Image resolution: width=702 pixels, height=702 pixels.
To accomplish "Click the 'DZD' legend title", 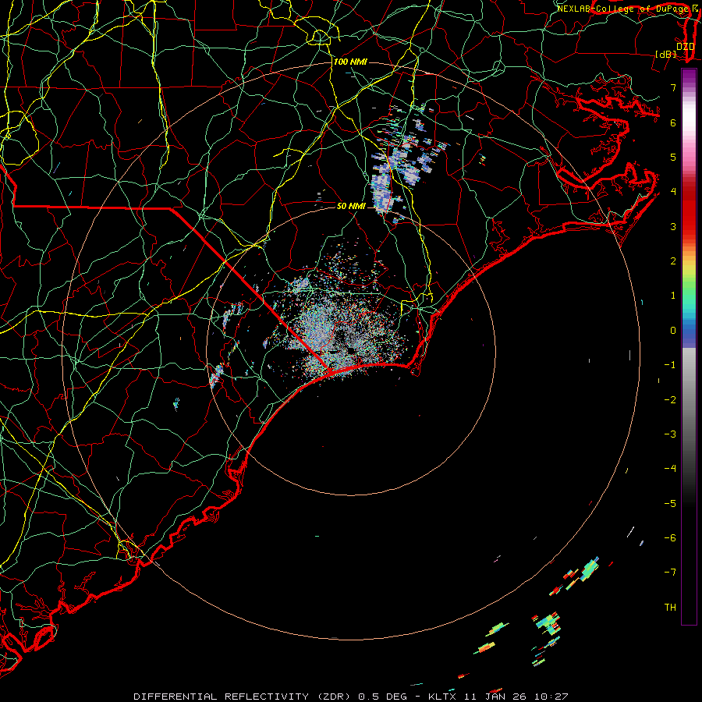I will pyautogui.click(x=685, y=47).
